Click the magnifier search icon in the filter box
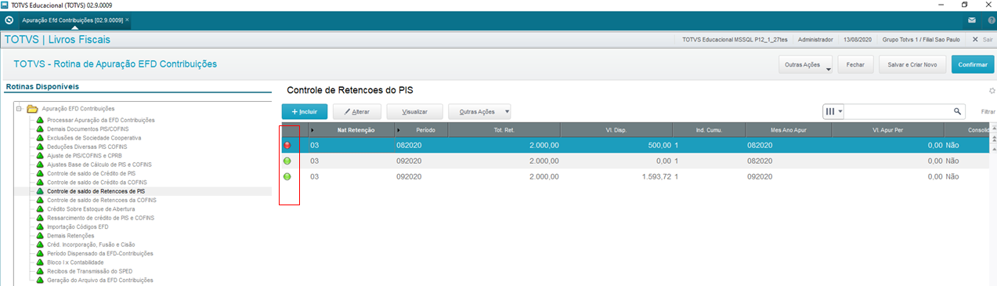 (957, 112)
